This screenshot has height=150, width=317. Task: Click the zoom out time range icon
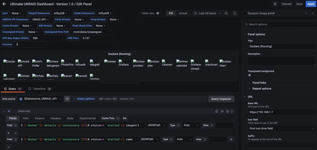coord(226,13)
